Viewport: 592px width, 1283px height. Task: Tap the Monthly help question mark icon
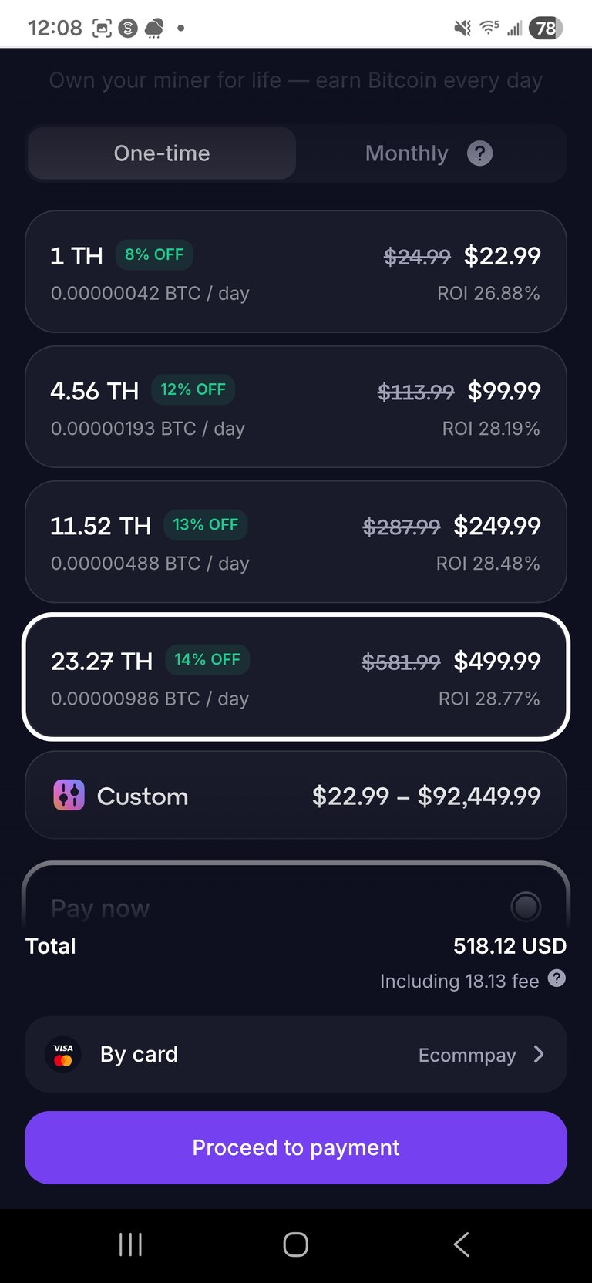point(479,153)
